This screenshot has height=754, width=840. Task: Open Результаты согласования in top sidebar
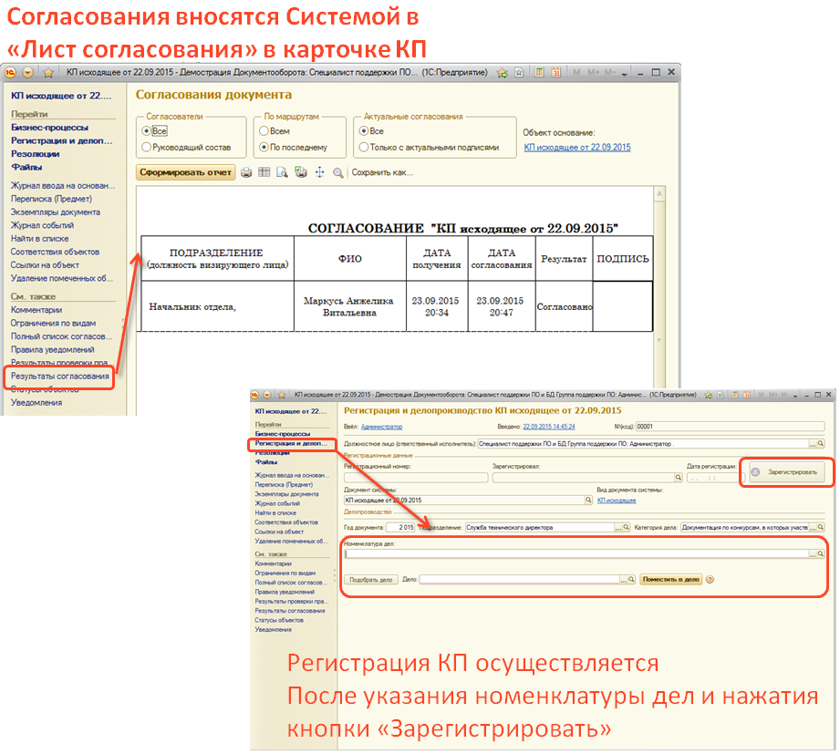coord(60,376)
